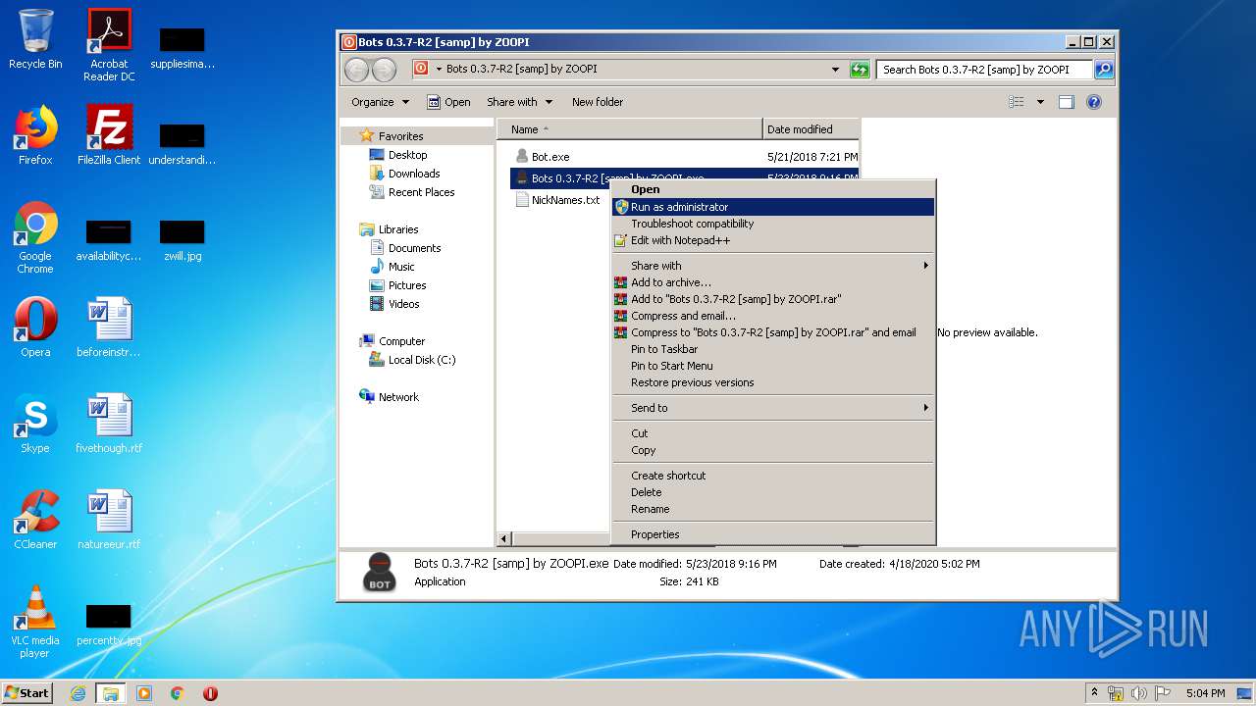
Task: Click the Start button
Action: click(27, 693)
